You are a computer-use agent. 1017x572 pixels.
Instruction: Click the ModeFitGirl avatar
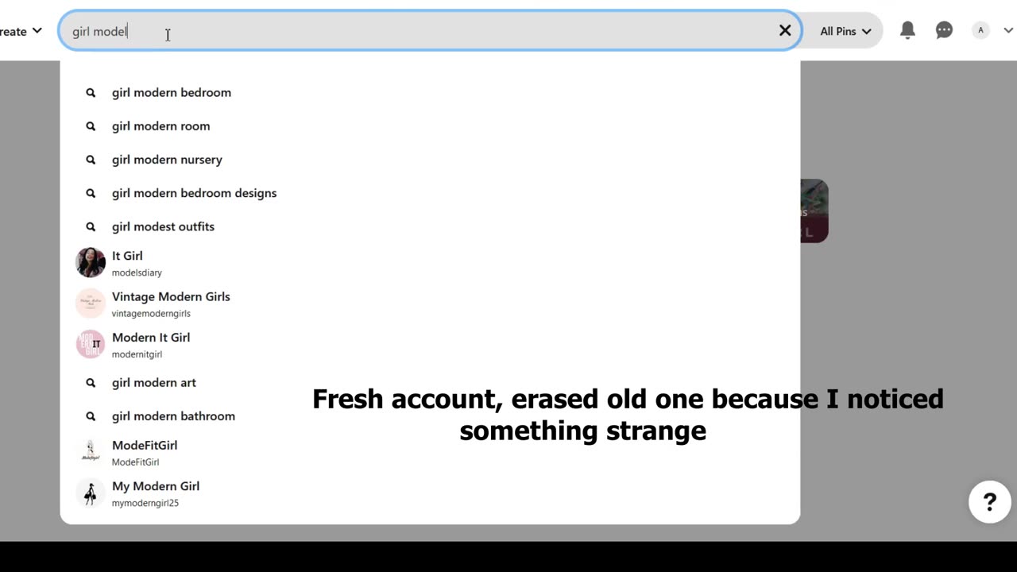[91, 452]
